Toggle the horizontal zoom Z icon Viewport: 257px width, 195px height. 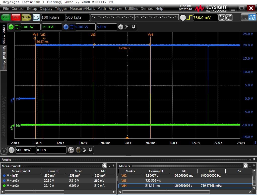(x=71, y=150)
